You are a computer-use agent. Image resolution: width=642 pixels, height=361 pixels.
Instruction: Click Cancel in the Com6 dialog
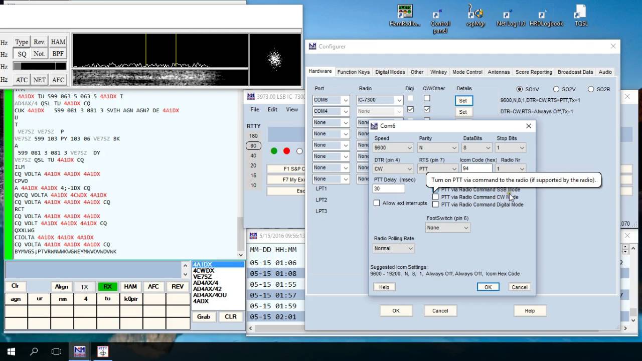(x=519, y=287)
